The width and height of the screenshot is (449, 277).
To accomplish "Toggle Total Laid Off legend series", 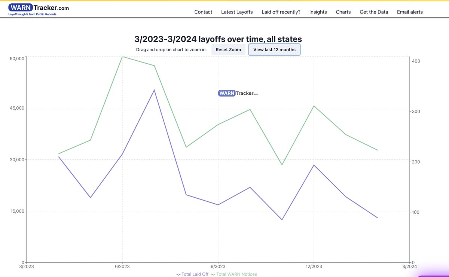I will click(x=192, y=274).
